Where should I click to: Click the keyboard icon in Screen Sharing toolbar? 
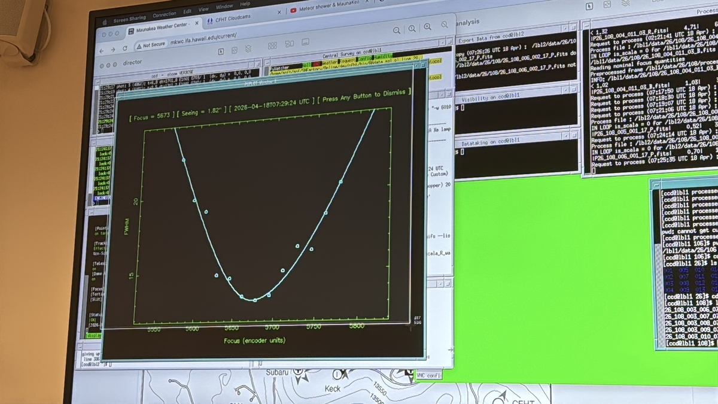pyautogui.click(x=306, y=43)
